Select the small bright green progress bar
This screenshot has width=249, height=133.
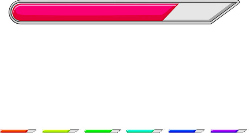[x=103, y=131]
